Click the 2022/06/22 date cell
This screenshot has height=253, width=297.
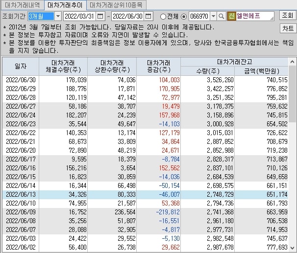click(21, 133)
